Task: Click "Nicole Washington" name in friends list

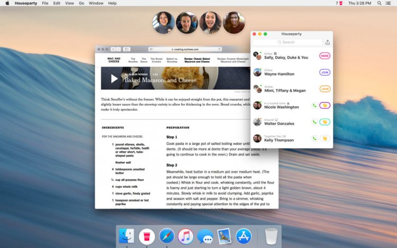Action: pos(282,107)
